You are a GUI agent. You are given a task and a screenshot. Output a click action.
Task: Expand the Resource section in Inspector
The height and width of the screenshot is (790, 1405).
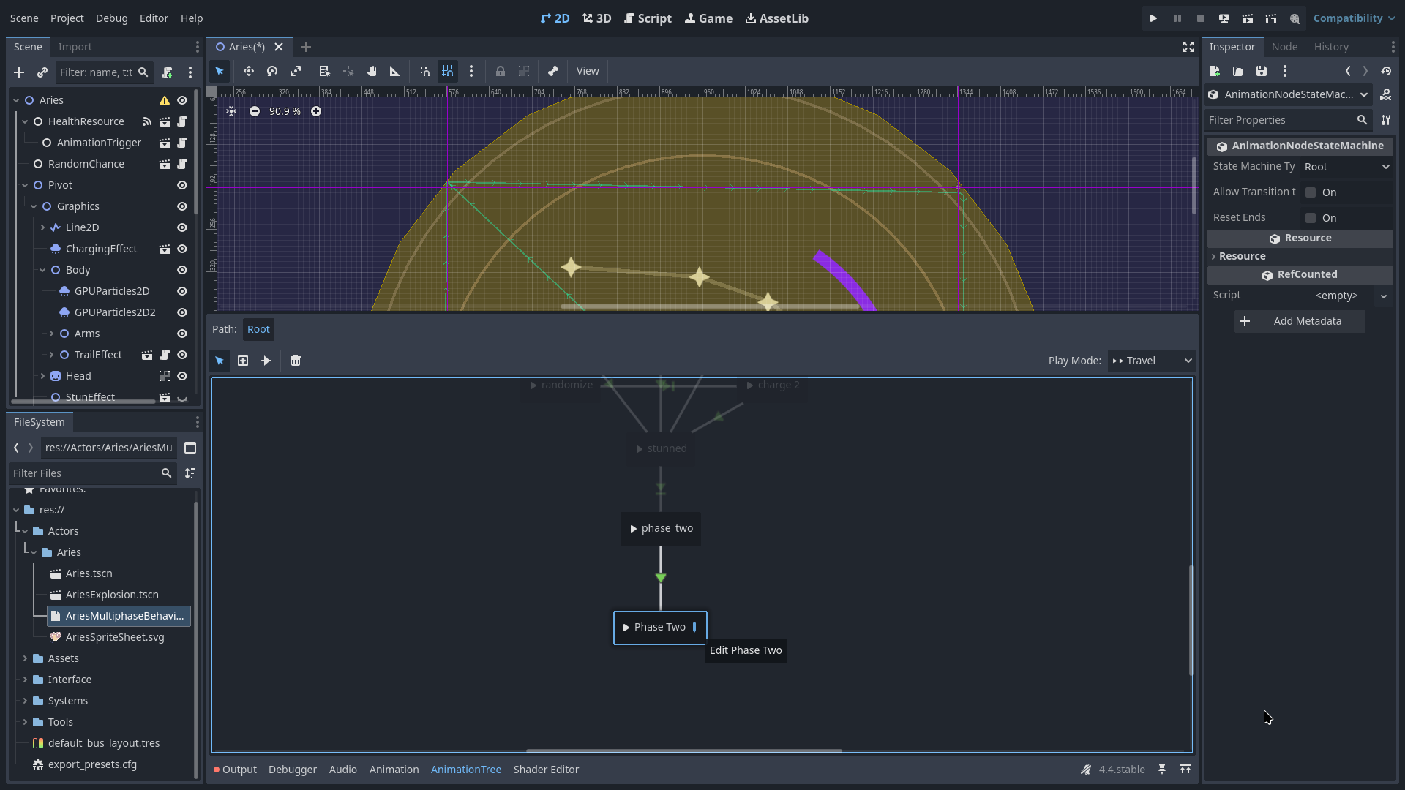click(1242, 256)
